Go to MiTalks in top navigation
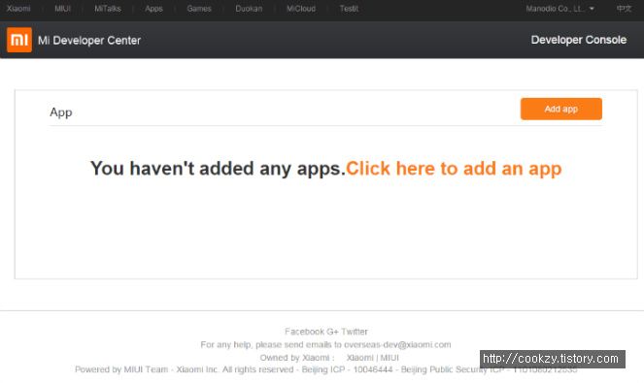The height and width of the screenshot is (383, 644). point(108,8)
